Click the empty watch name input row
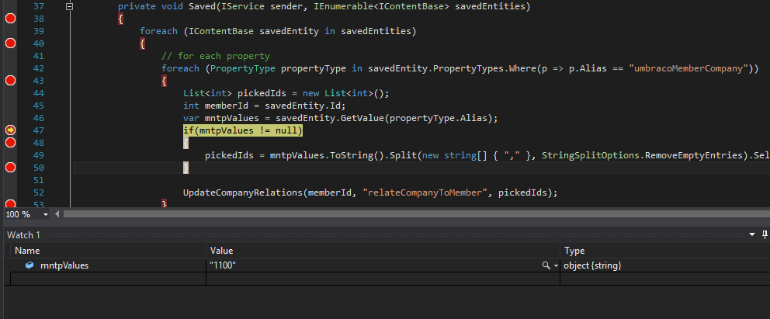770x319 pixels. 108,279
